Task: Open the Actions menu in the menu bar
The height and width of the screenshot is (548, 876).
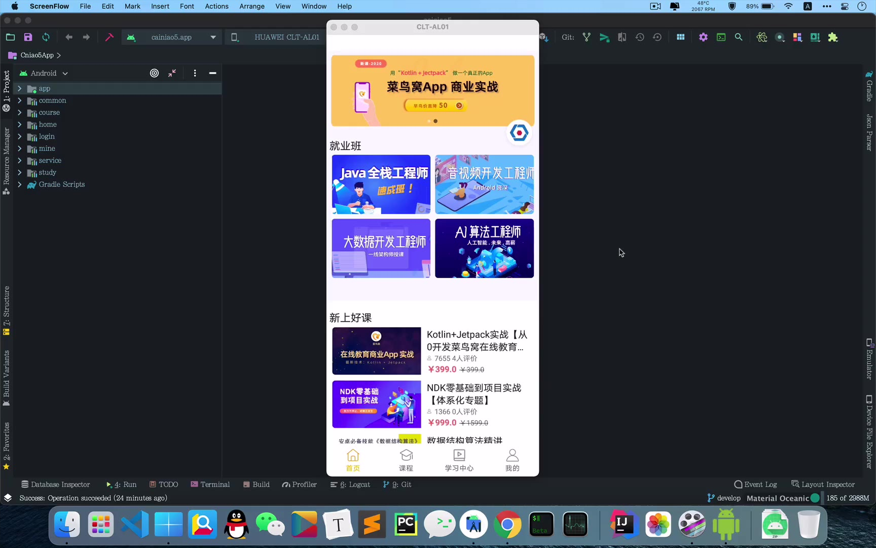Action: pyautogui.click(x=216, y=6)
